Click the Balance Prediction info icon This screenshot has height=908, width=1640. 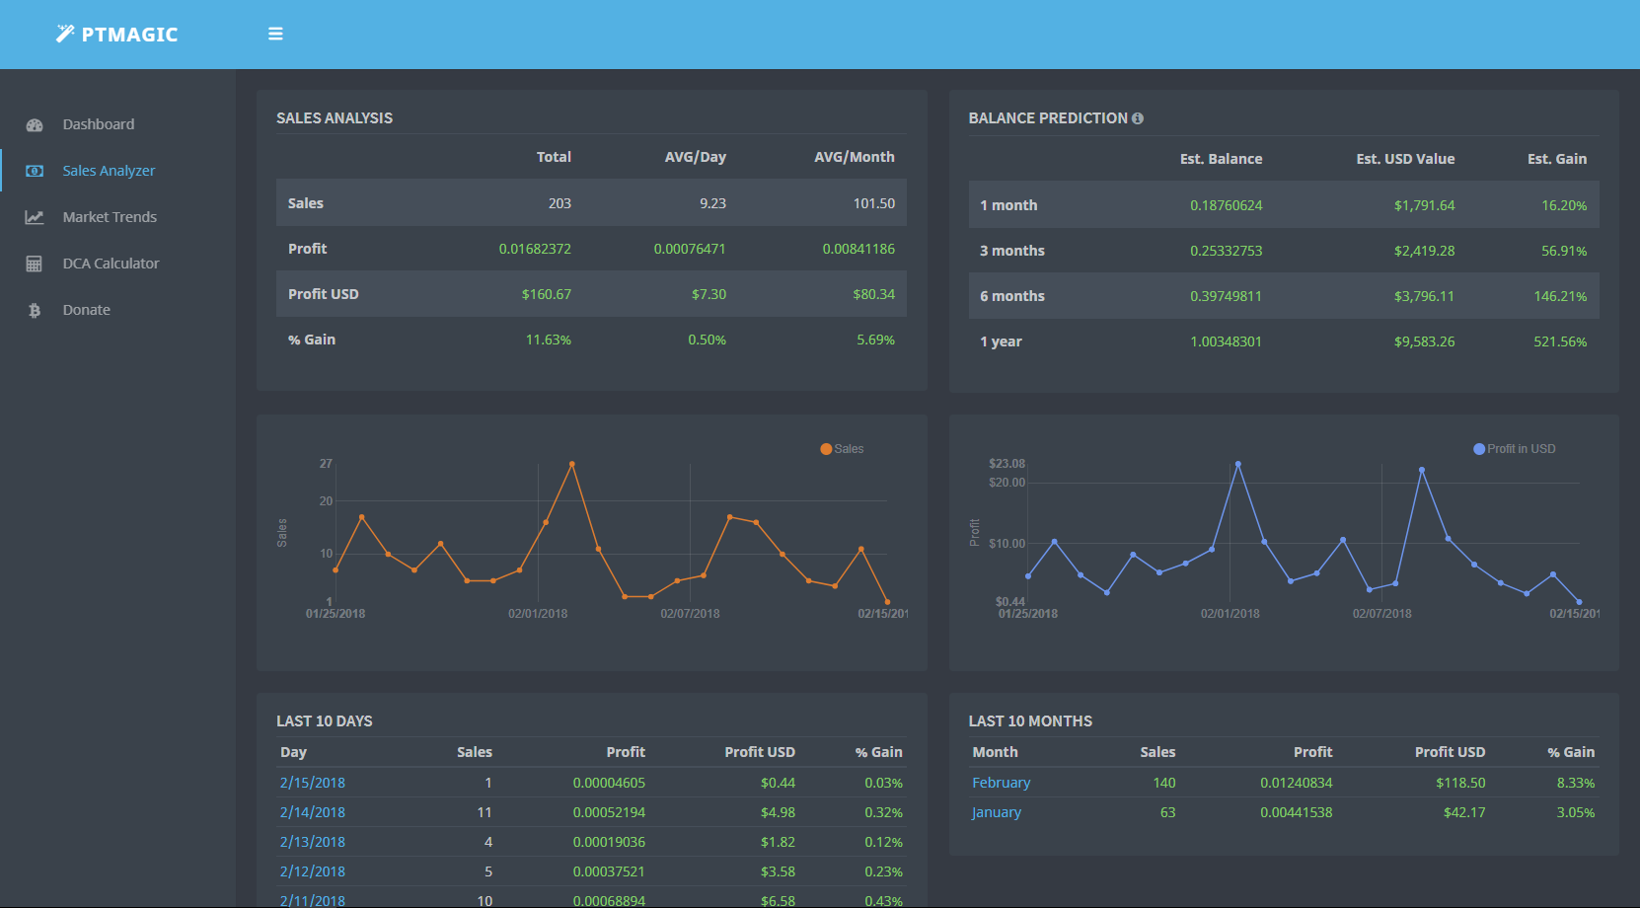(x=1138, y=118)
